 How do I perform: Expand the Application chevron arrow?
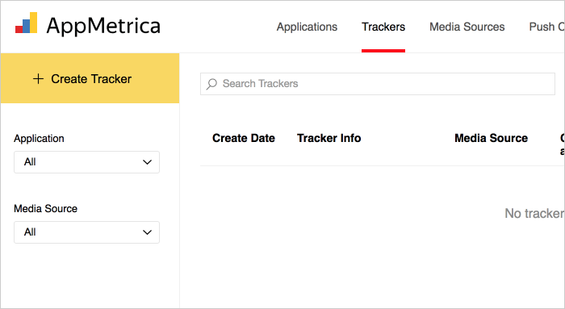point(147,162)
